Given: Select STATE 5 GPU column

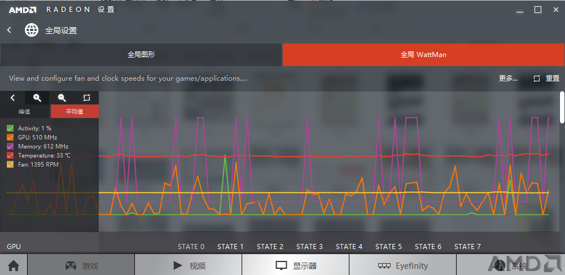Looking at the screenshot, I should coord(388,247).
